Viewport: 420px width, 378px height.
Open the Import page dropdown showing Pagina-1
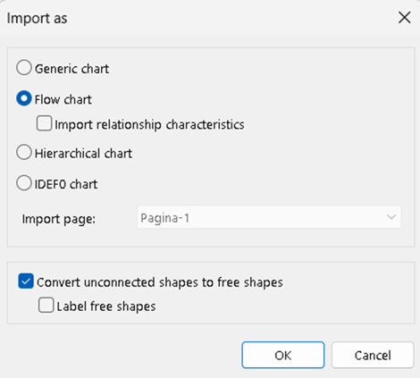coord(269,217)
